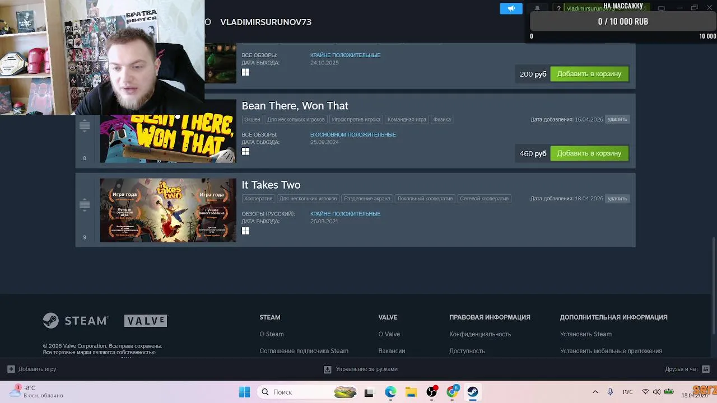Select the Сетевой кооператив tag
Screen dimensions: 717x403
point(485,199)
